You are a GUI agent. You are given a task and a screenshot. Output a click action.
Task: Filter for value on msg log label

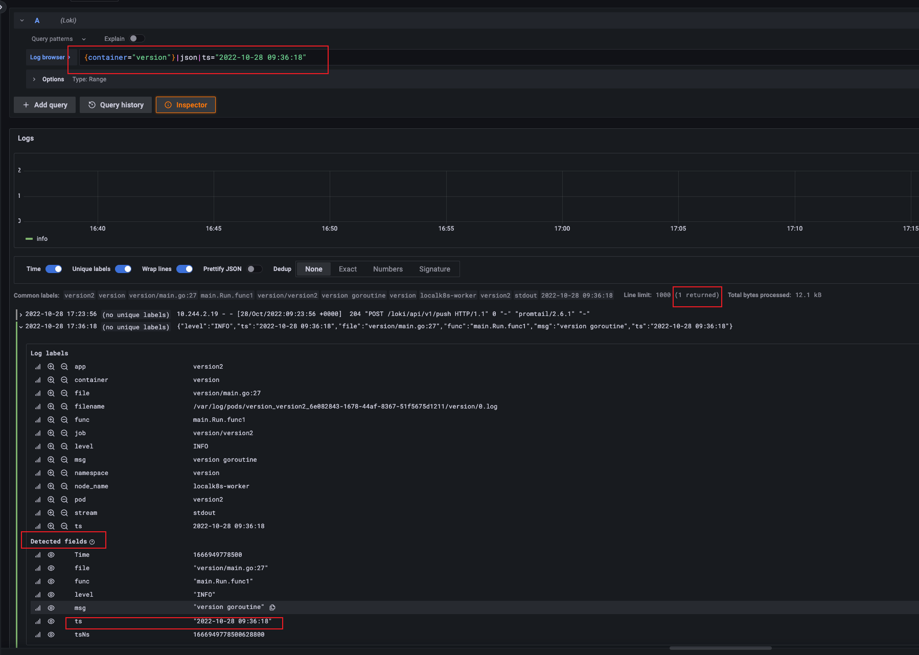(51, 460)
